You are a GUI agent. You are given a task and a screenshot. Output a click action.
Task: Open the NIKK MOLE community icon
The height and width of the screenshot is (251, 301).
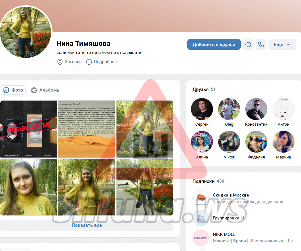coord(201,238)
